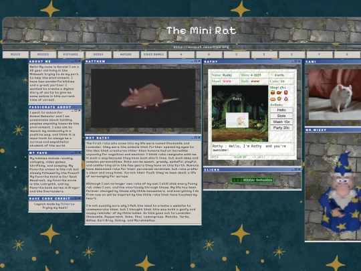This screenshot has width=361, height=271.
Task: Select the Books nav button
Action: [x=98, y=55]
